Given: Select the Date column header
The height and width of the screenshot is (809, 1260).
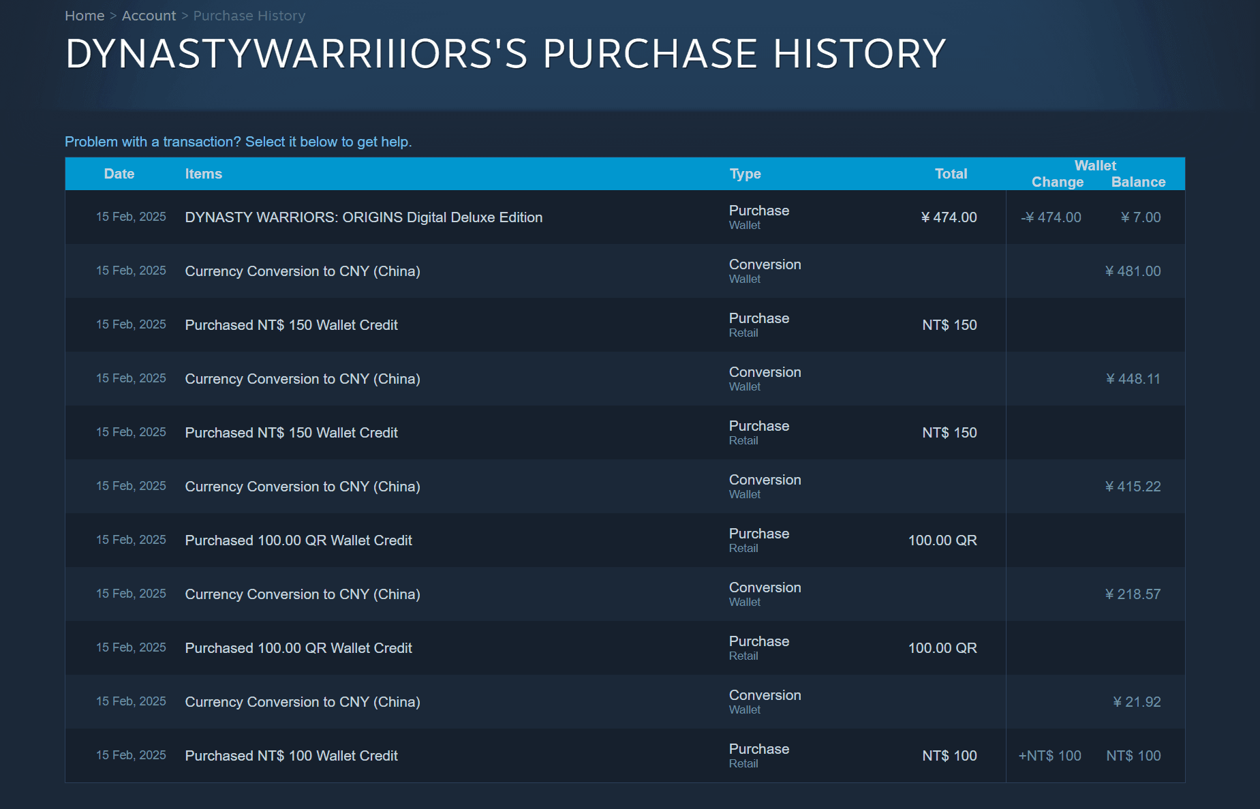Looking at the screenshot, I should pos(119,174).
